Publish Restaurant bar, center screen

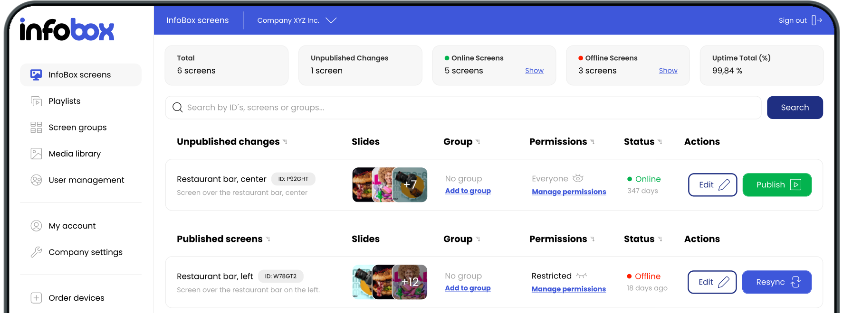pos(777,185)
